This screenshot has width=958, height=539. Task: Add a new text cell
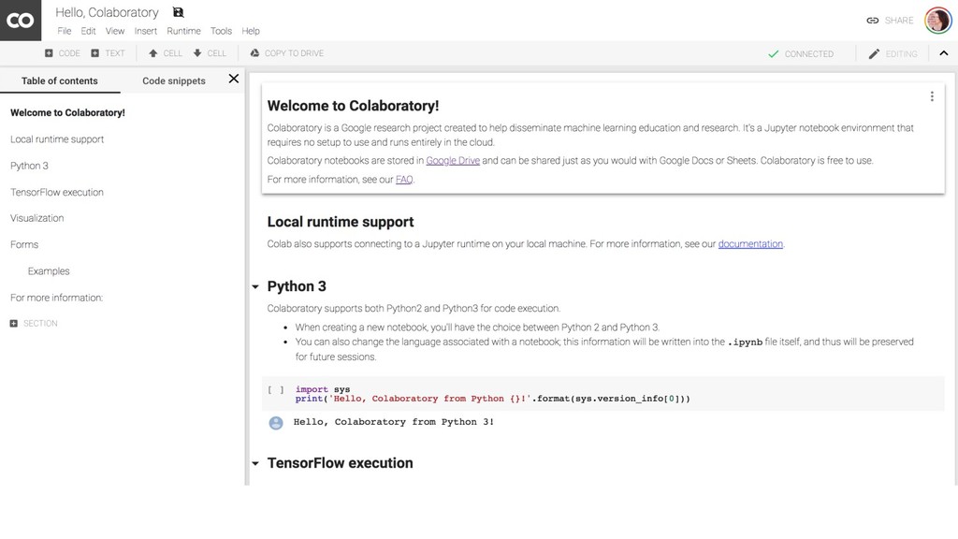(x=109, y=53)
